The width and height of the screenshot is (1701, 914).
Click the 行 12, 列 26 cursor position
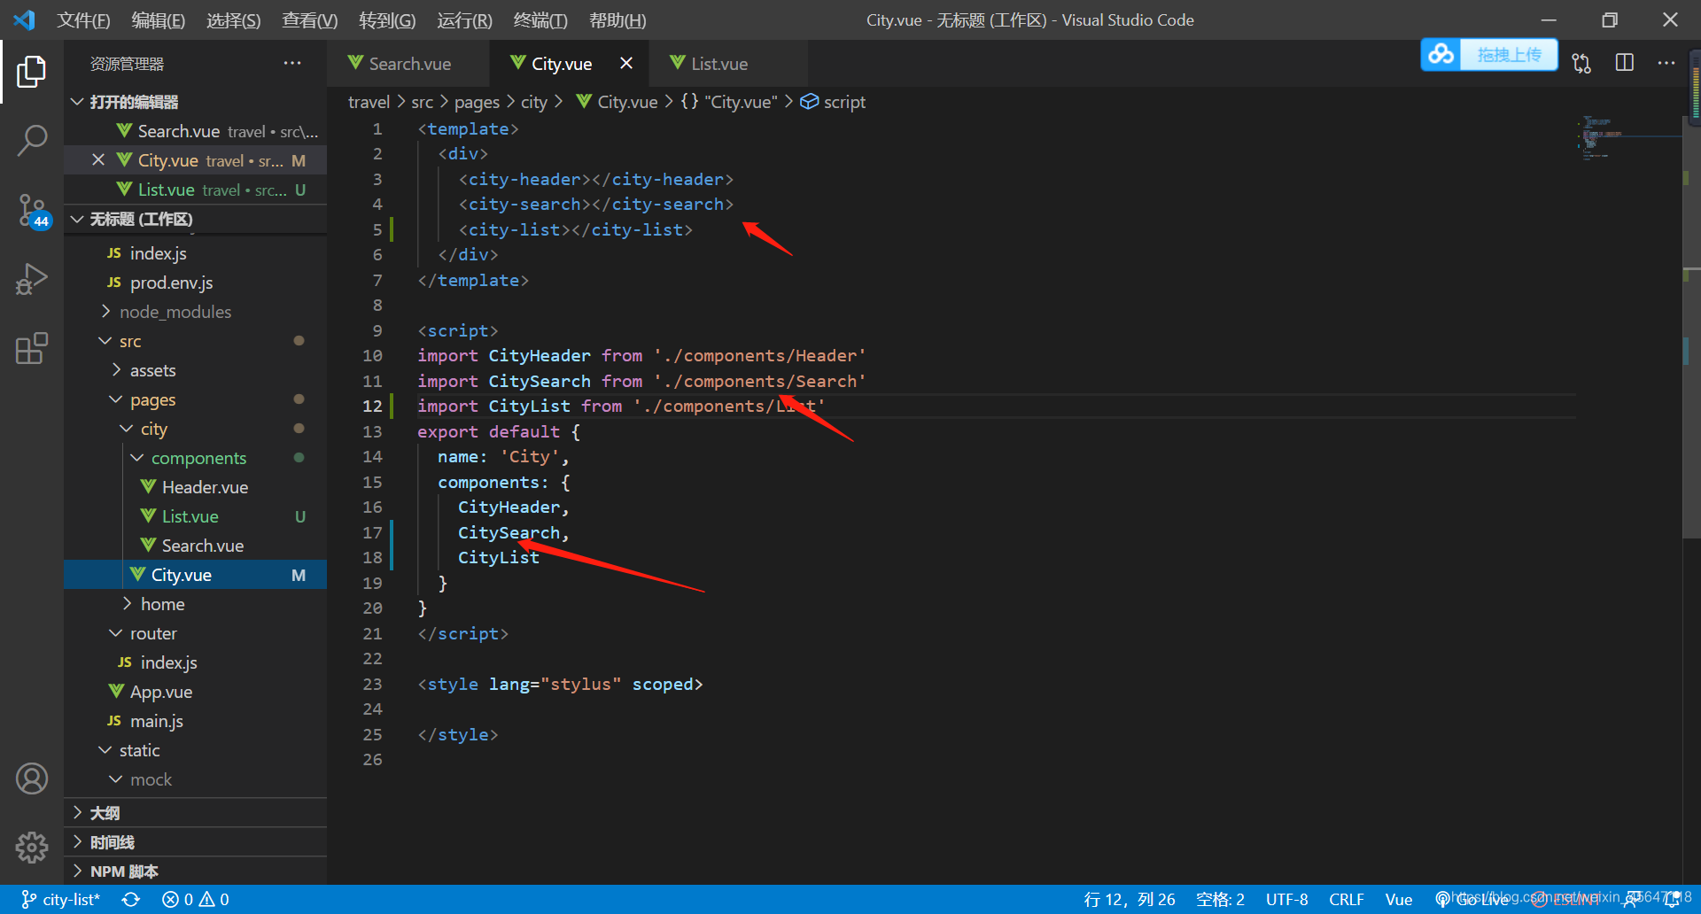pyautogui.click(x=1130, y=899)
